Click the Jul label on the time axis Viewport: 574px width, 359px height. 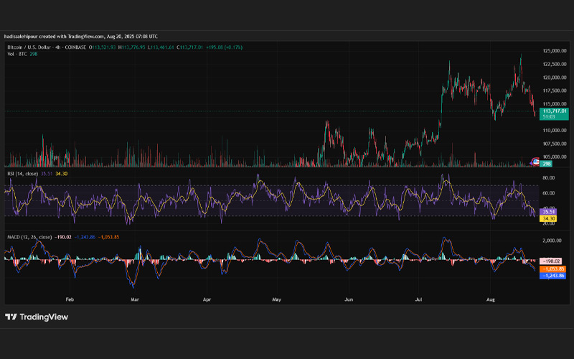tap(418, 299)
